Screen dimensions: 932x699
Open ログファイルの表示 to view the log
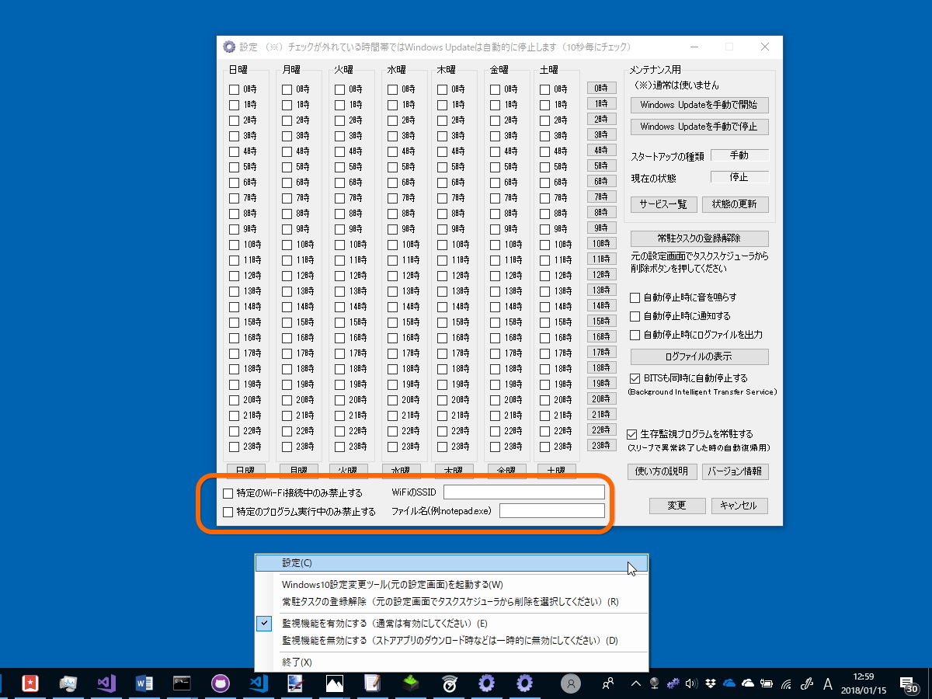click(700, 356)
